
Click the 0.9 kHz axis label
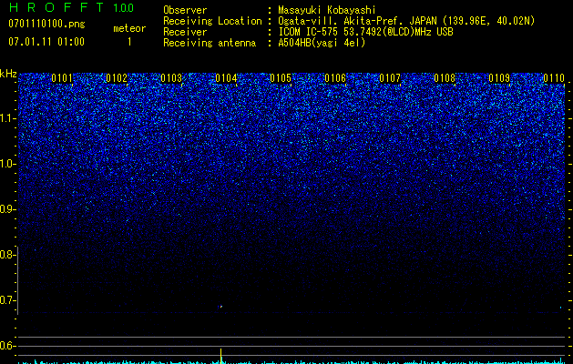pos(8,209)
